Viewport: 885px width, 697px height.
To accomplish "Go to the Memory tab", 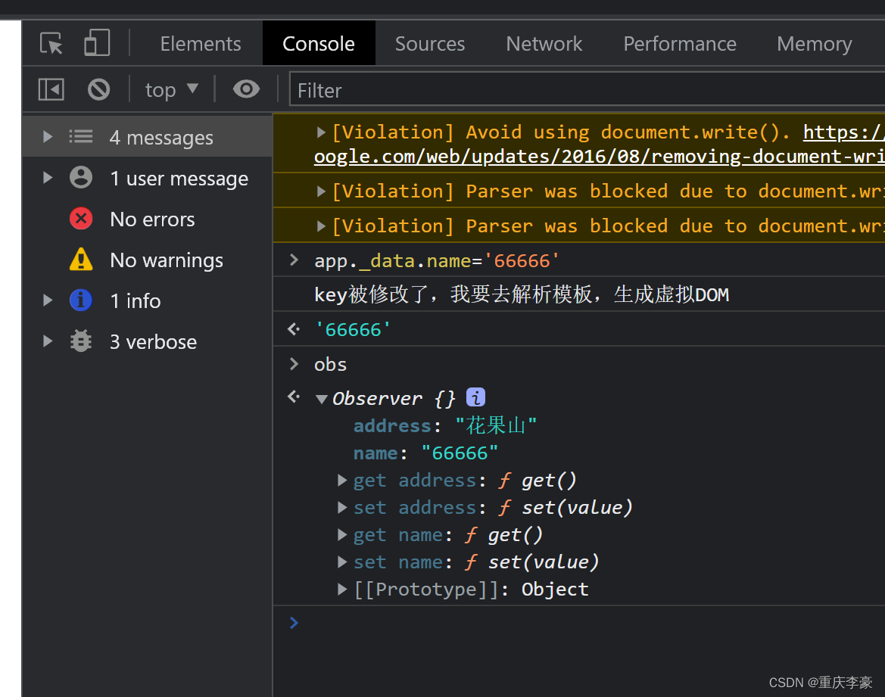I will (x=814, y=43).
